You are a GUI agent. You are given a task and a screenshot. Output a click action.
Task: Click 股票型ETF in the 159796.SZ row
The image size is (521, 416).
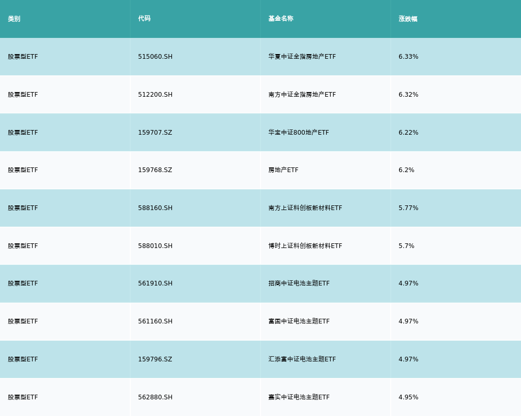coord(23,359)
